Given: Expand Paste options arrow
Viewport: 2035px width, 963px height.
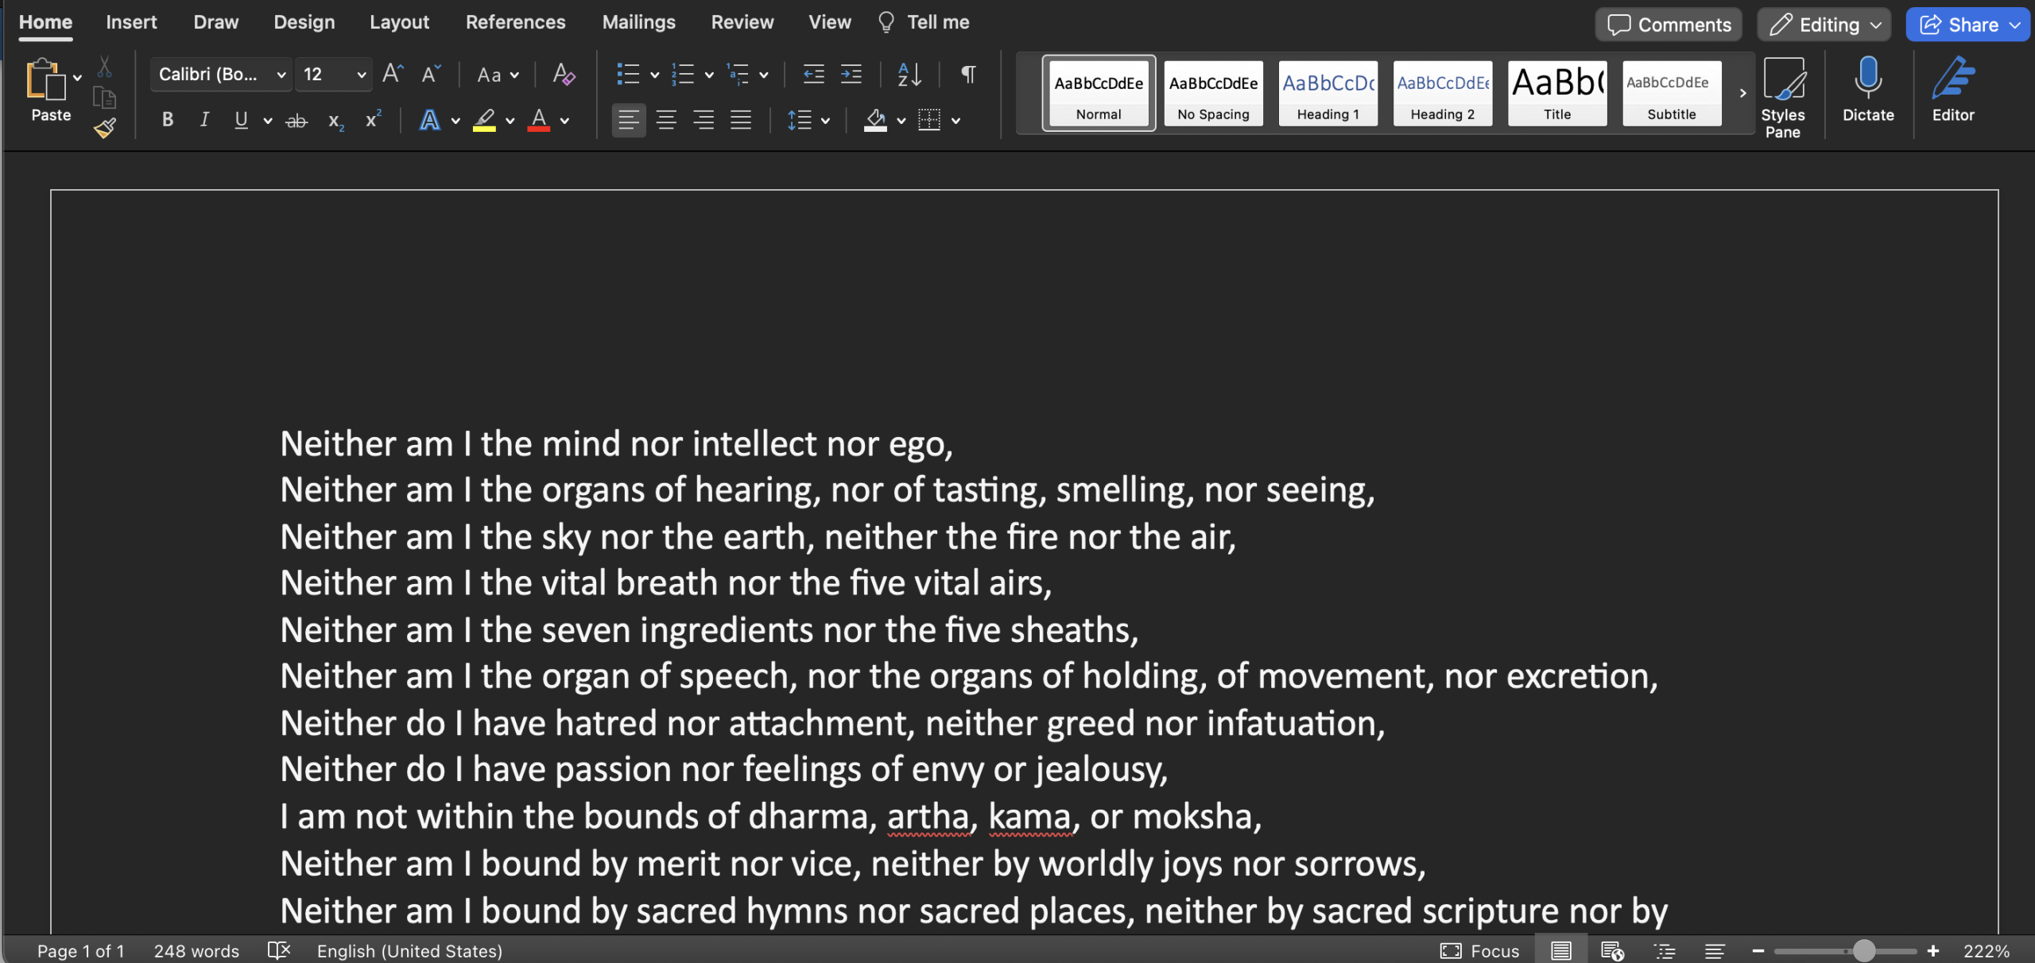Looking at the screenshot, I should tap(77, 77).
